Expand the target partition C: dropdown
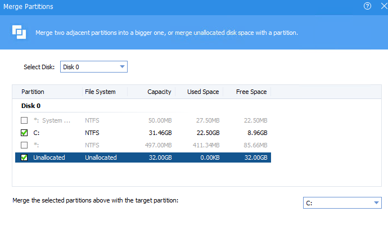 click(342, 203)
